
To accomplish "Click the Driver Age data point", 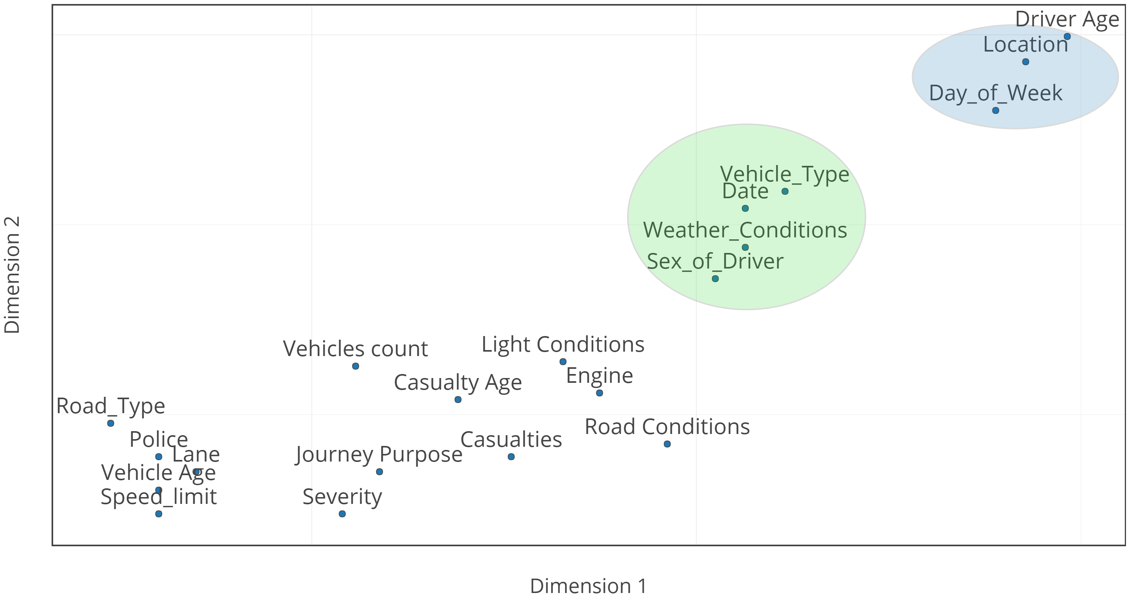I will coord(1067,36).
